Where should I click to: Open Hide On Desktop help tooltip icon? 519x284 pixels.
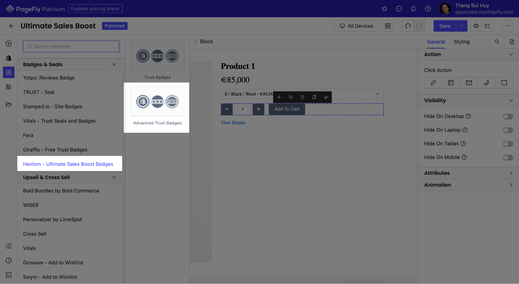(x=468, y=116)
